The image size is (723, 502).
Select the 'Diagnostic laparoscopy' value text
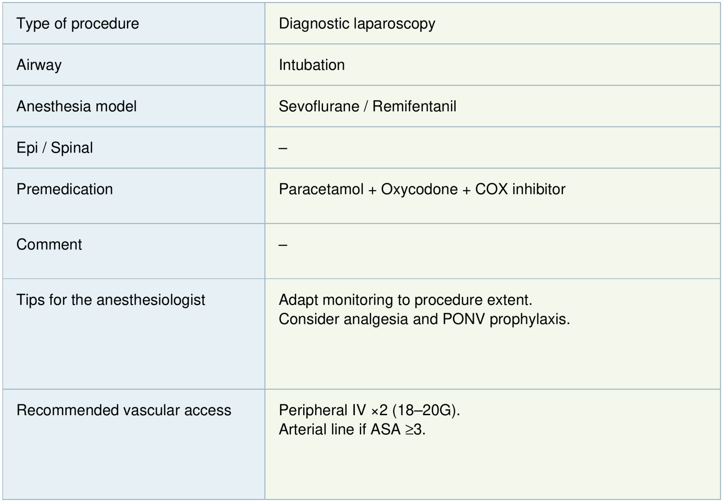coord(357,24)
